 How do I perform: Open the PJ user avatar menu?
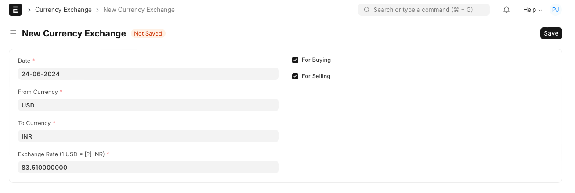click(x=555, y=10)
